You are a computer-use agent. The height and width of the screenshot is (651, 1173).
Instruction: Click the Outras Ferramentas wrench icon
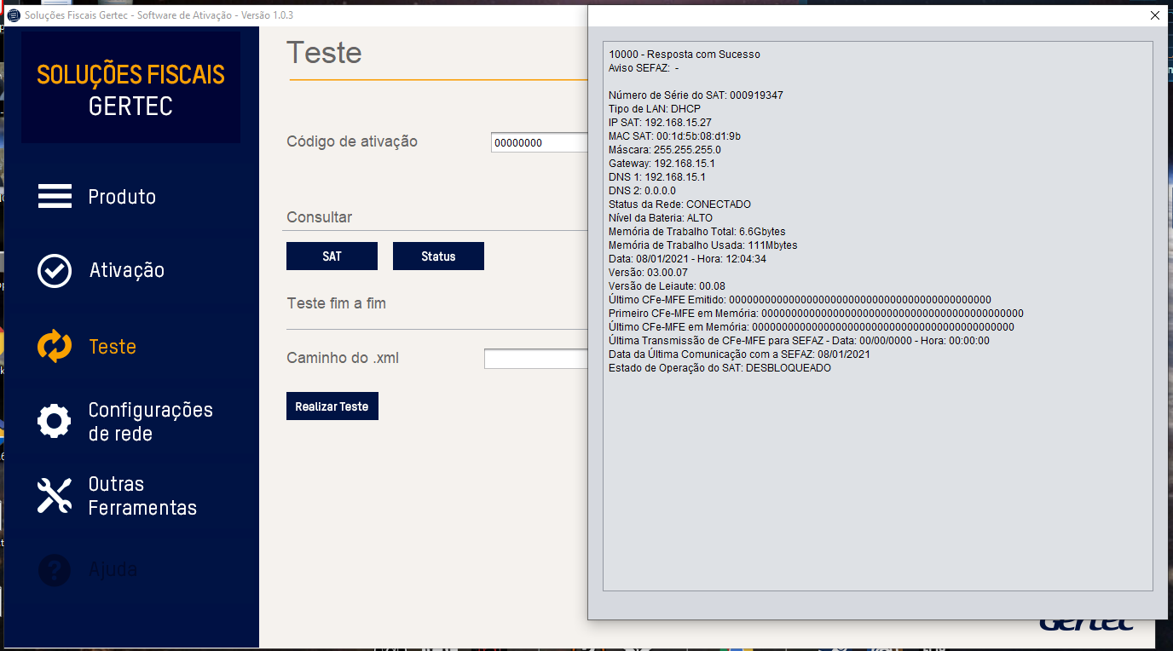coord(55,495)
